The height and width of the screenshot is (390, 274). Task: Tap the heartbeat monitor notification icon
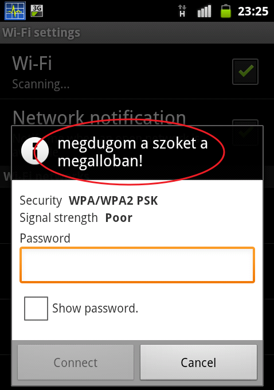[15, 11]
